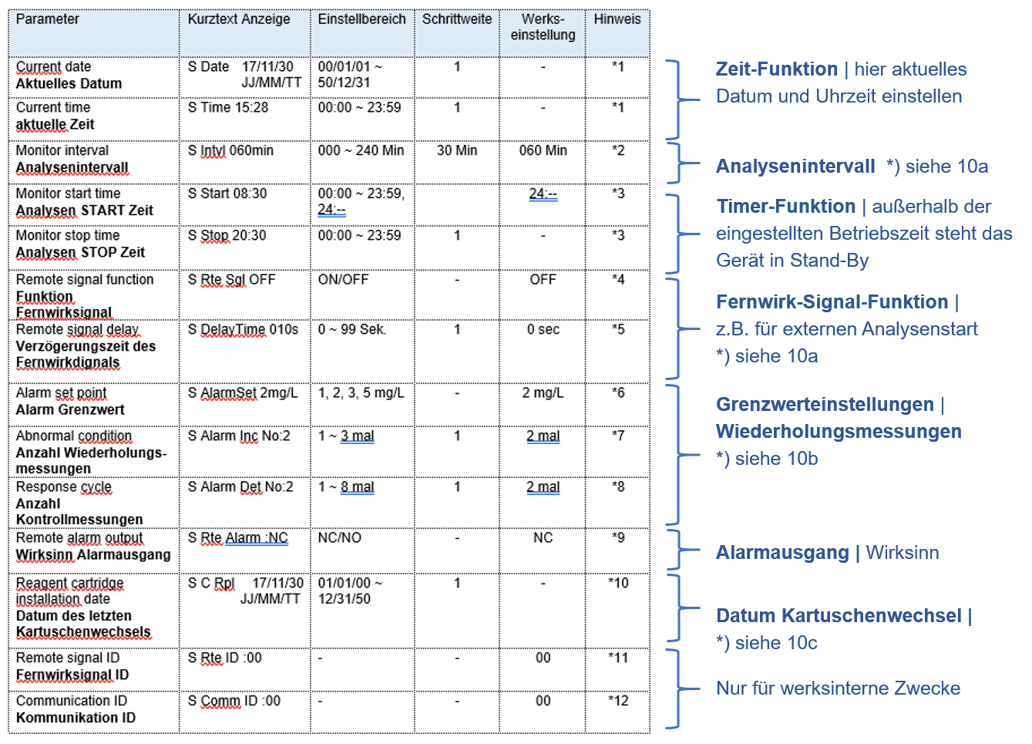Viewport: 1032px width, 744px height.
Task: Click "2 mal" default in Response cycle row
Action: pyautogui.click(x=543, y=487)
